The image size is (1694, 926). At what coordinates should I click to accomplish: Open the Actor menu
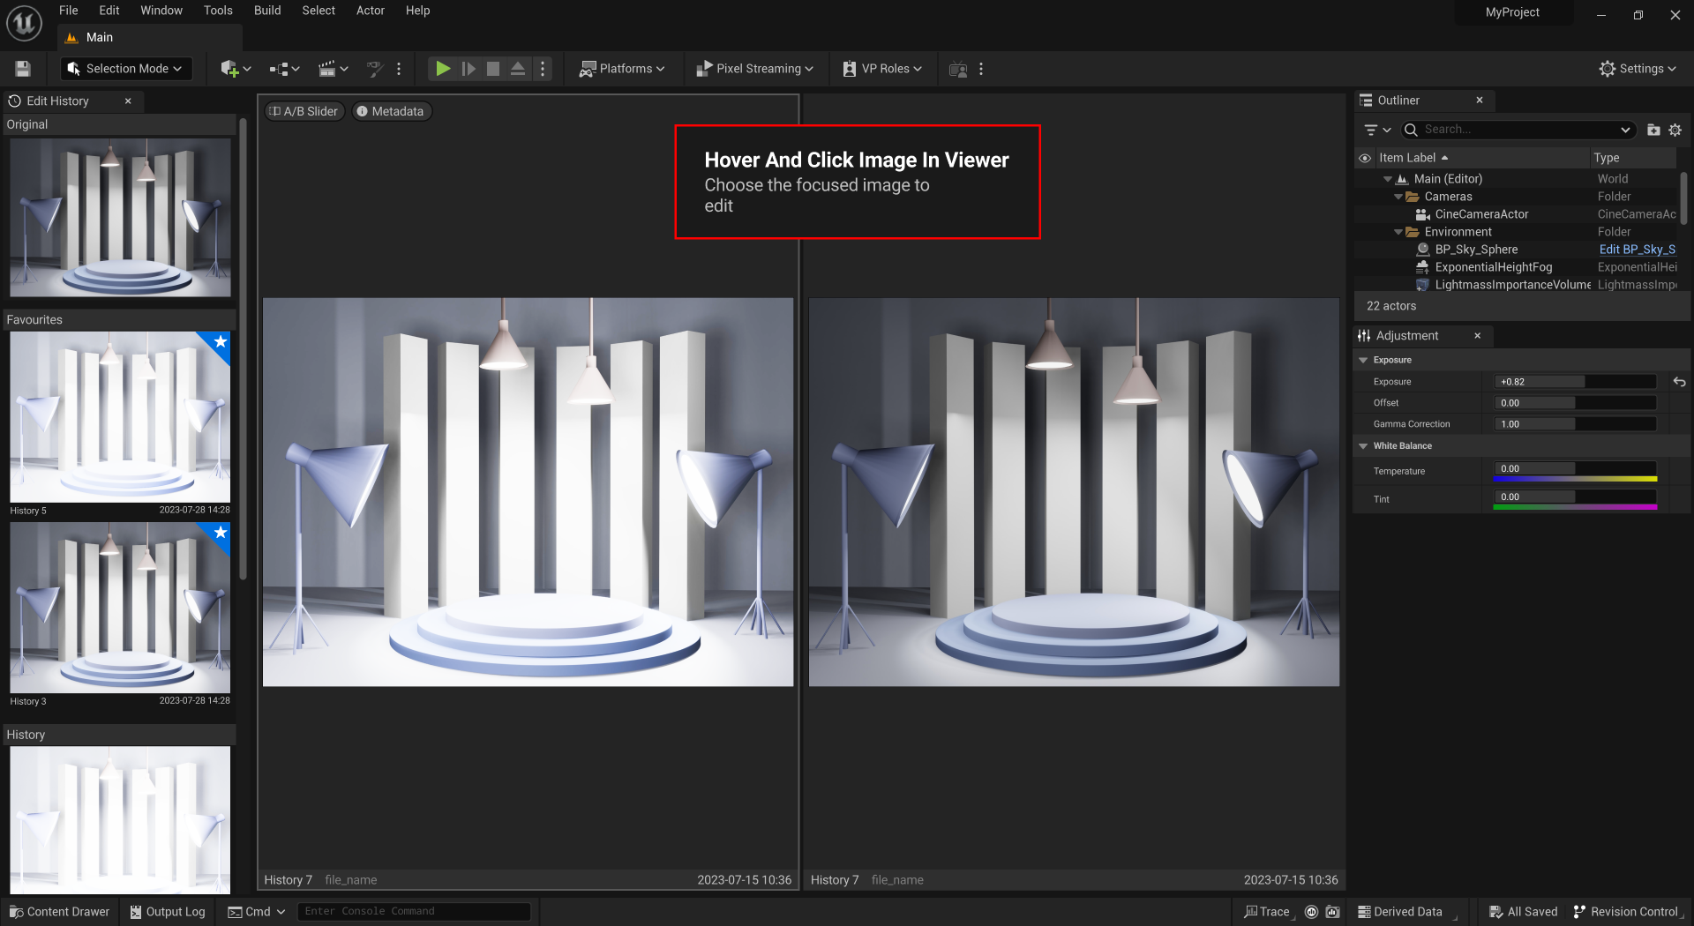371,11
